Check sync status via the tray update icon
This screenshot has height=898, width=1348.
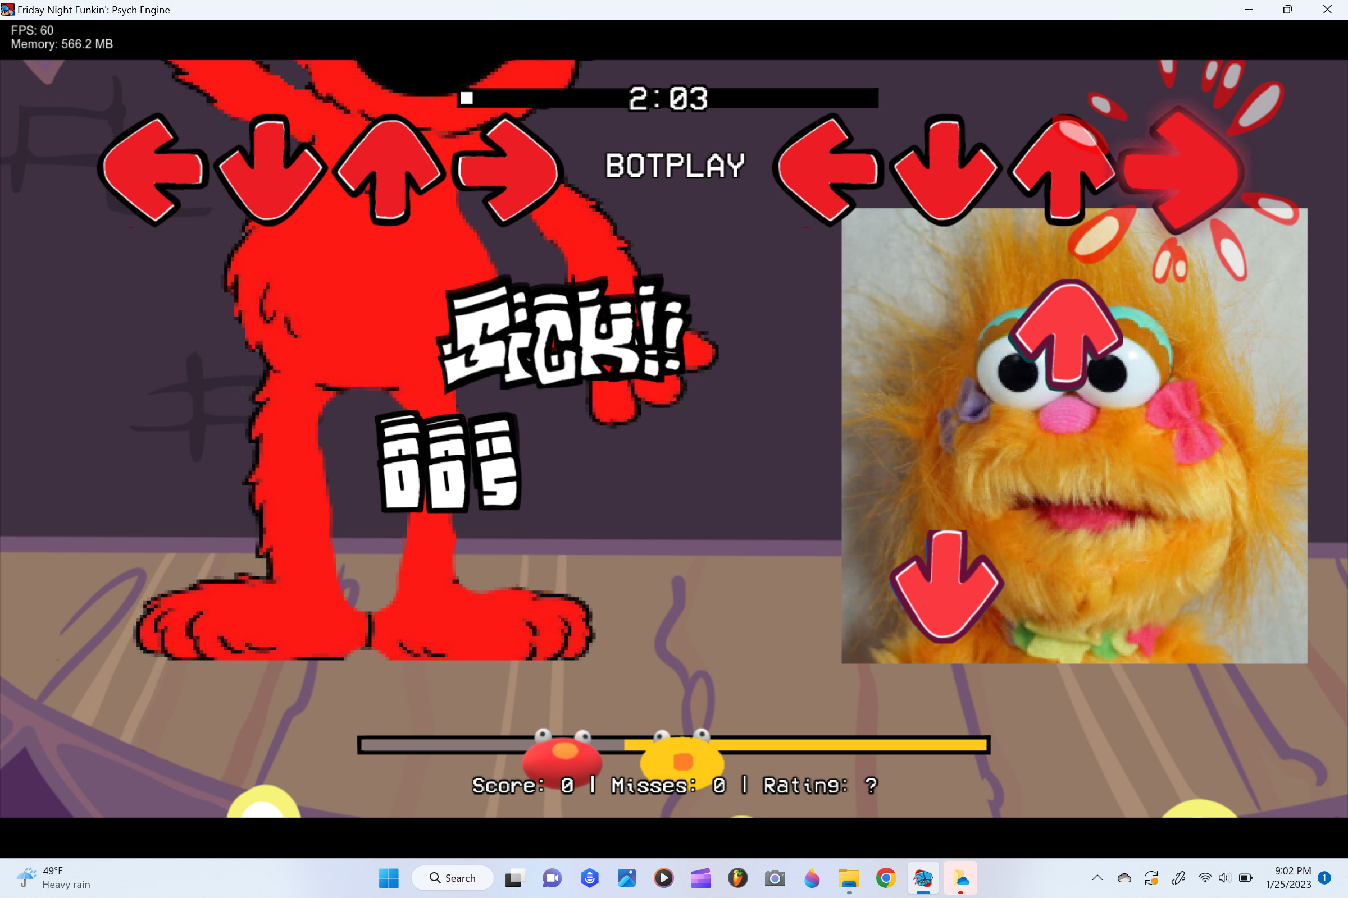pos(1153,878)
